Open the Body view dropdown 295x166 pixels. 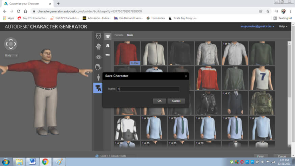tap(11, 55)
